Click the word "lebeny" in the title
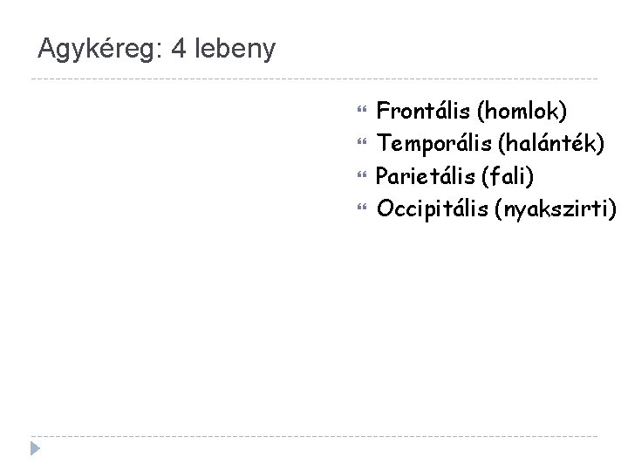 235,50
